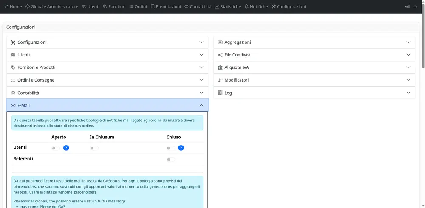Click the Notifiche bell icon

pyautogui.click(x=246, y=7)
